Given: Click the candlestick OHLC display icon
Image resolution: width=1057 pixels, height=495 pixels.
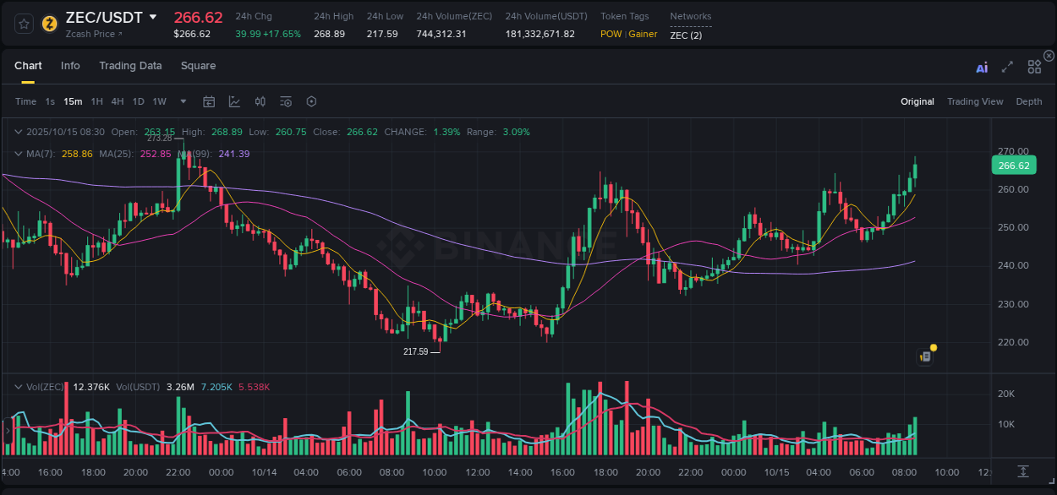Looking at the screenshot, I should (x=260, y=101).
